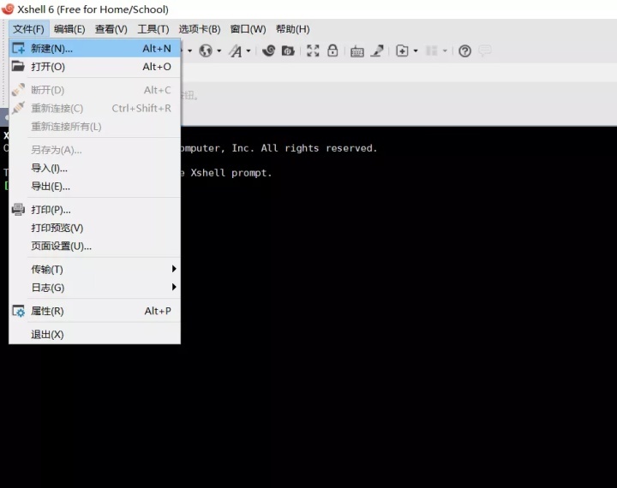
Task: Expand the new tab dropdown arrow
Action: coord(416,51)
